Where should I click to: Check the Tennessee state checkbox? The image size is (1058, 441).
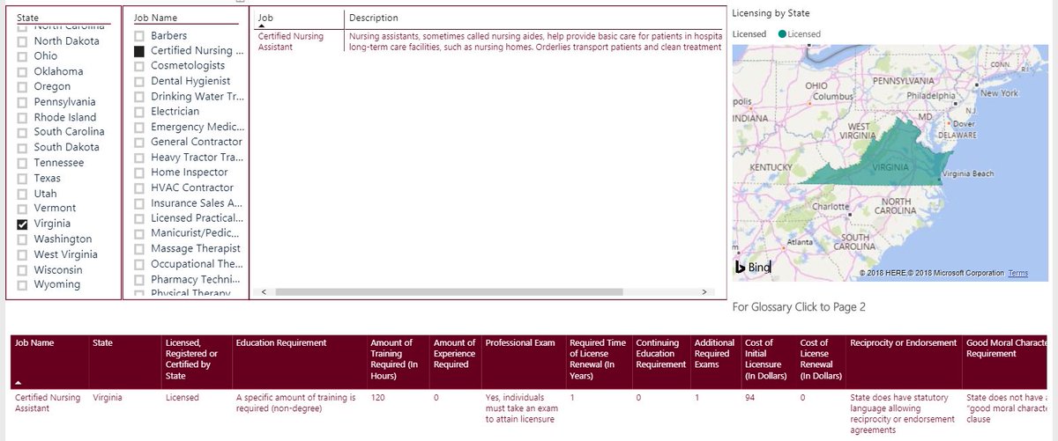tap(23, 164)
